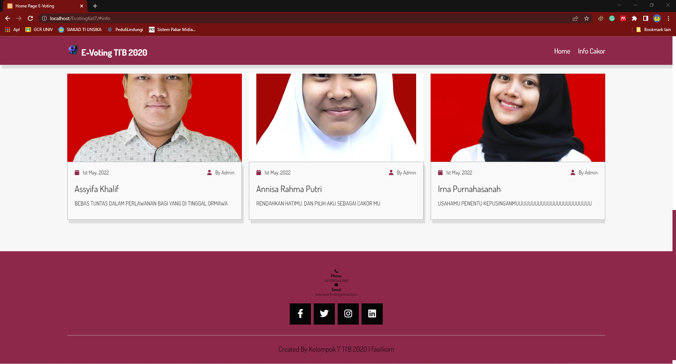Open the LinkedIn icon
Image resolution: width=676 pixels, height=364 pixels.
[x=372, y=314]
